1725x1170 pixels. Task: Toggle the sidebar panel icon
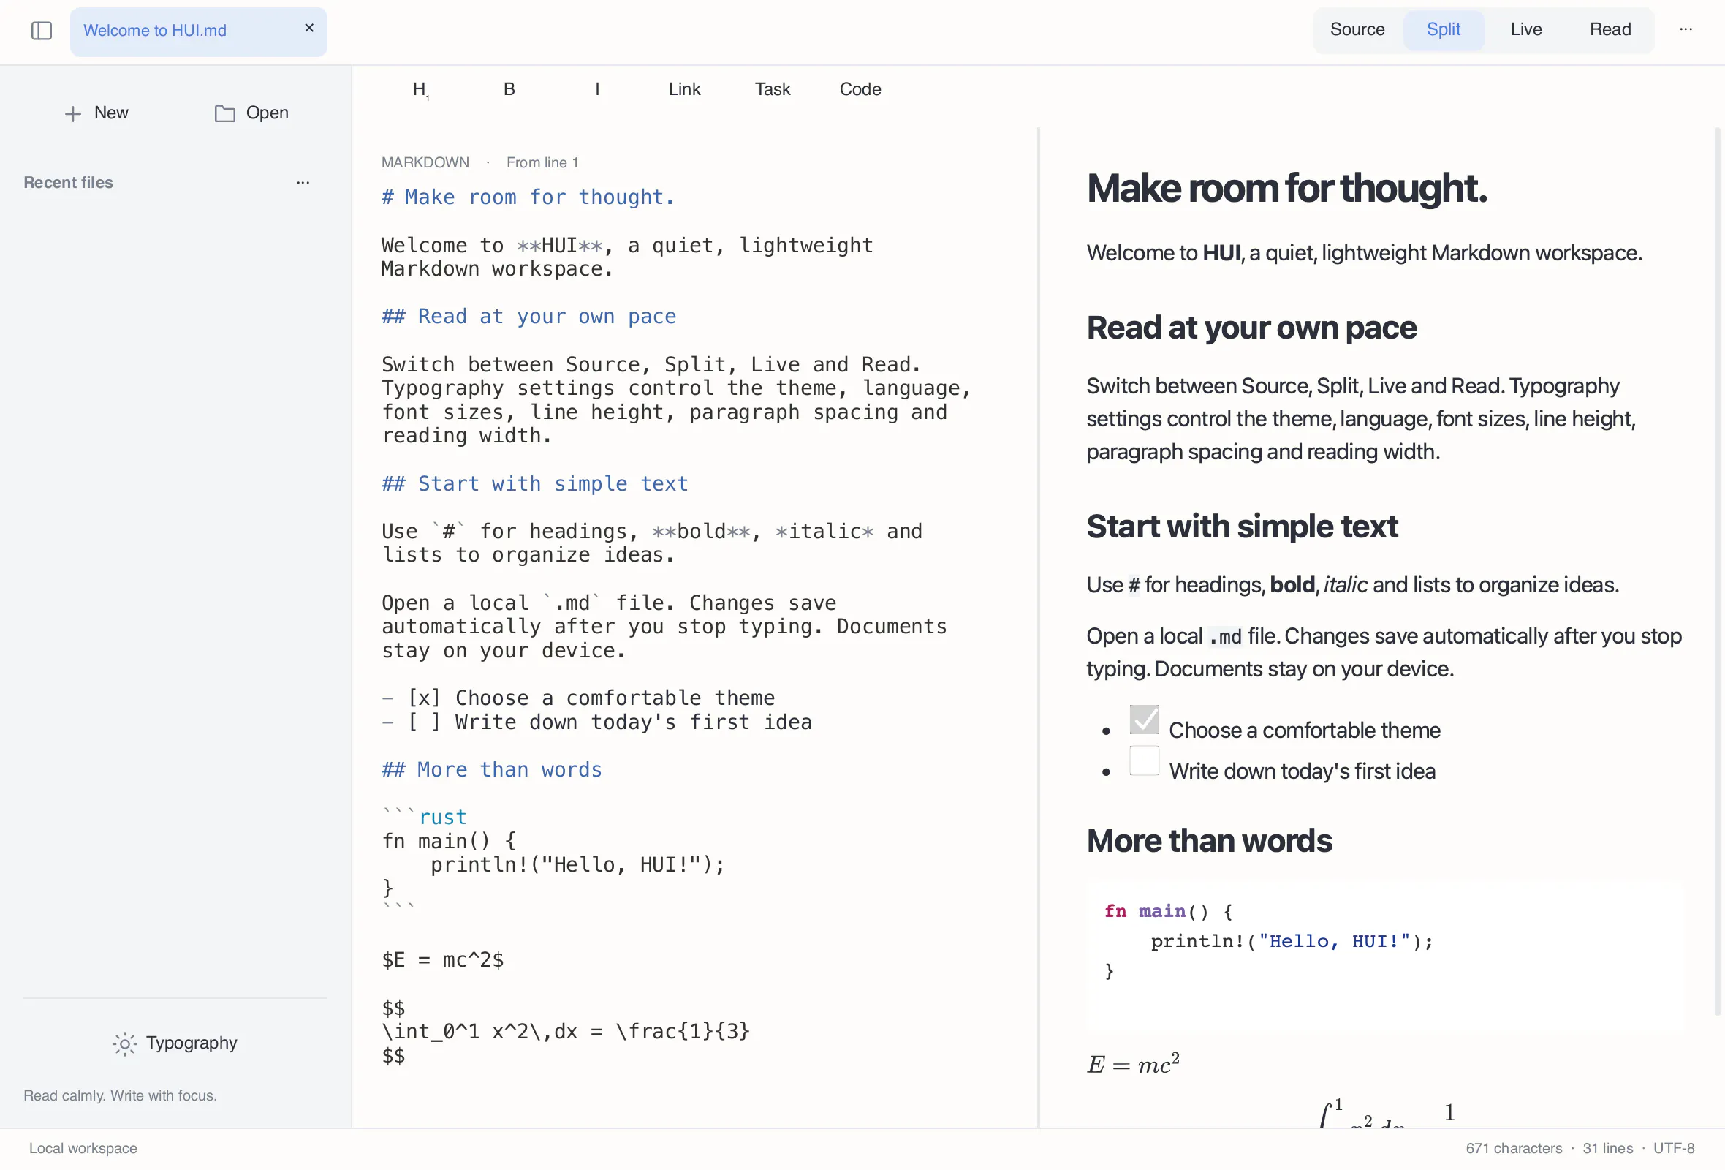point(42,31)
